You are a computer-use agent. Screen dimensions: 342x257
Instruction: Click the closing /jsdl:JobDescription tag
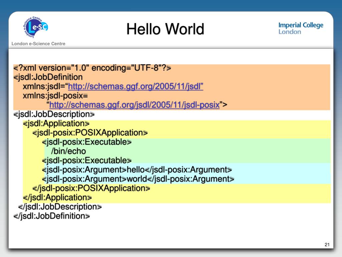coord(60,207)
